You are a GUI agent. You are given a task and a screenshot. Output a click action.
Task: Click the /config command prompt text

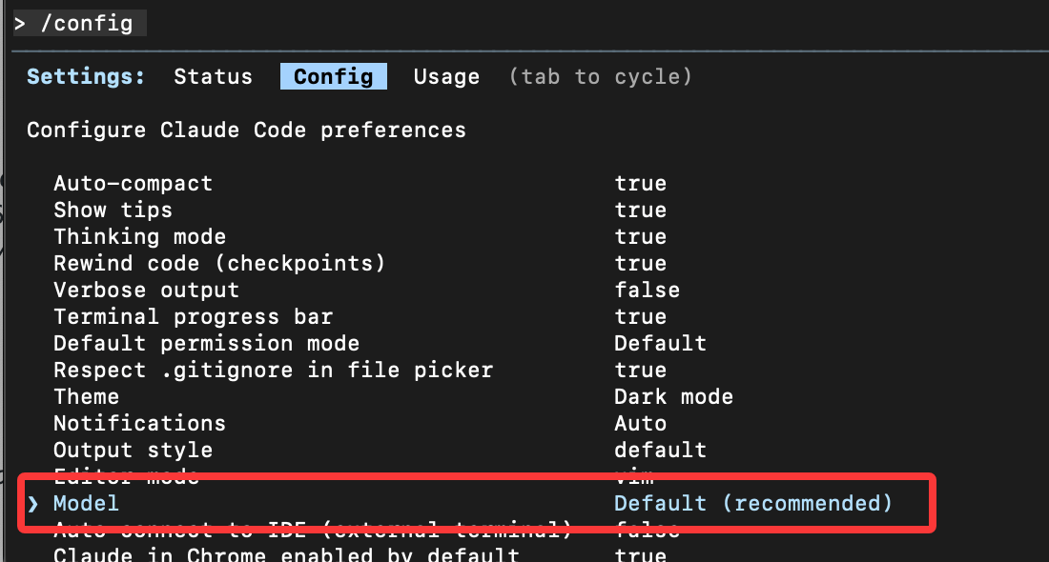tap(79, 23)
